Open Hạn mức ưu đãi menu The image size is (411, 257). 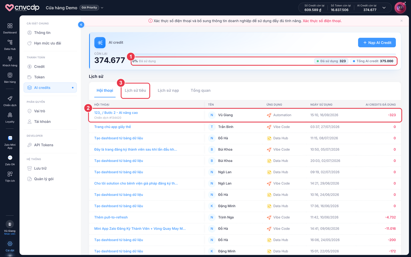[x=50, y=43]
